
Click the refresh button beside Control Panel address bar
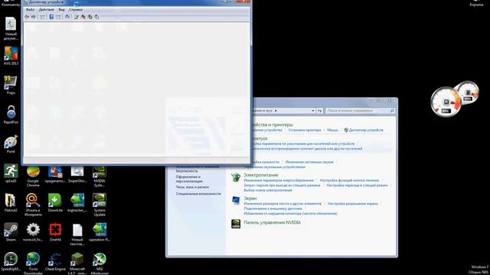pos(320,111)
